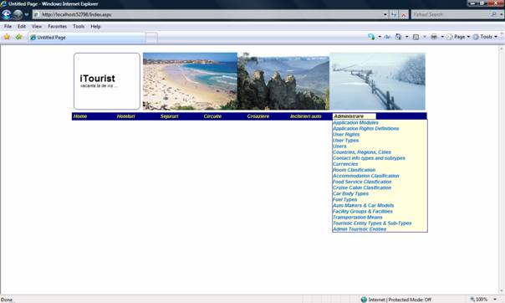Click the Forward navigation arrow
Screen dimensions: 505x303
click(18, 14)
